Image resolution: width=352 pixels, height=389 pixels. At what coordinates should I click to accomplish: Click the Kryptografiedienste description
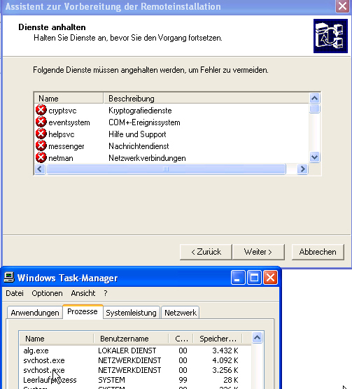pos(140,111)
